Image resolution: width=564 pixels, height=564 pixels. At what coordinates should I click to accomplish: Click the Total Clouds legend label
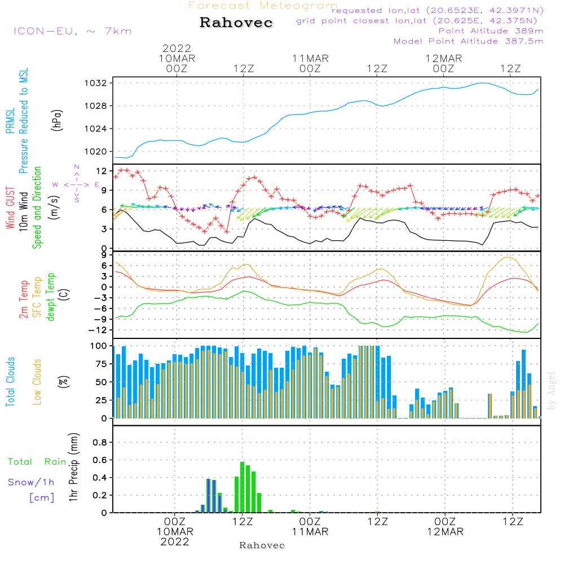pyautogui.click(x=10, y=382)
